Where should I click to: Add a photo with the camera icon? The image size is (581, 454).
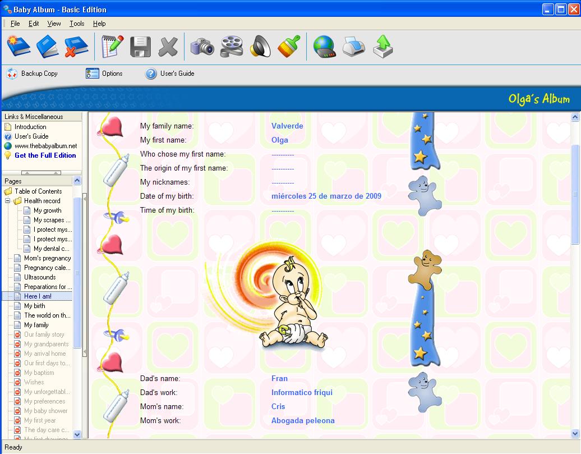tap(202, 47)
